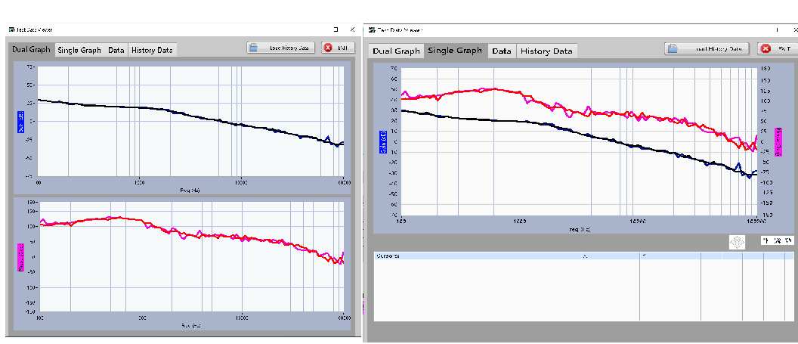The image size is (798, 344).
Task: Open History Data tab in left window
Action: click(x=152, y=50)
